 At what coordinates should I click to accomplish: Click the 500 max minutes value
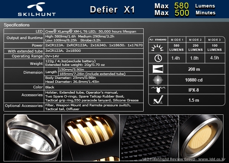(182, 13)
